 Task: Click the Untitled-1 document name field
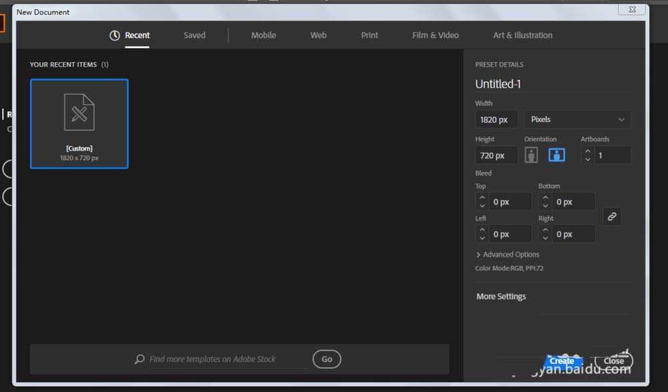[552, 84]
